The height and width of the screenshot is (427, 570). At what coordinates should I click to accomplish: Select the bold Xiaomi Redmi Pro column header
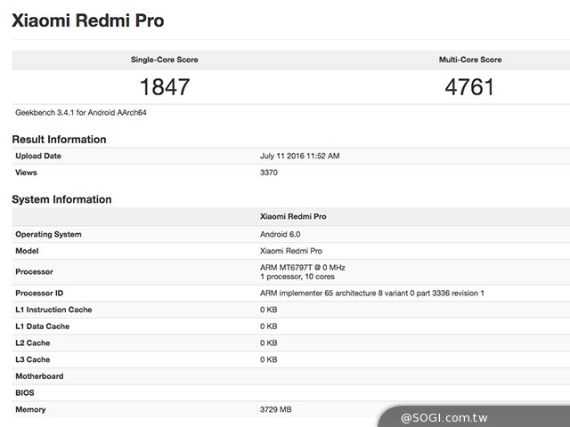pyautogui.click(x=293, y=216)
